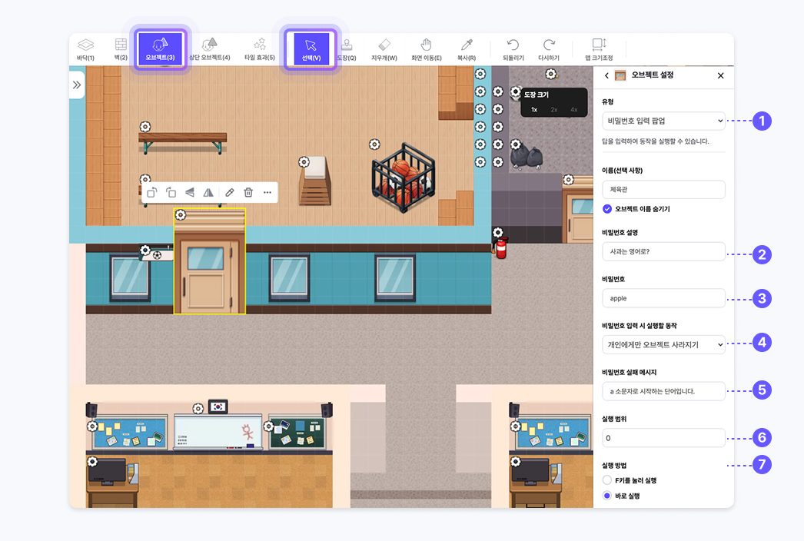Select the 오브젝트(3) object tool
The width and height of the screenshot is (804, 541).
click(160, 49)
